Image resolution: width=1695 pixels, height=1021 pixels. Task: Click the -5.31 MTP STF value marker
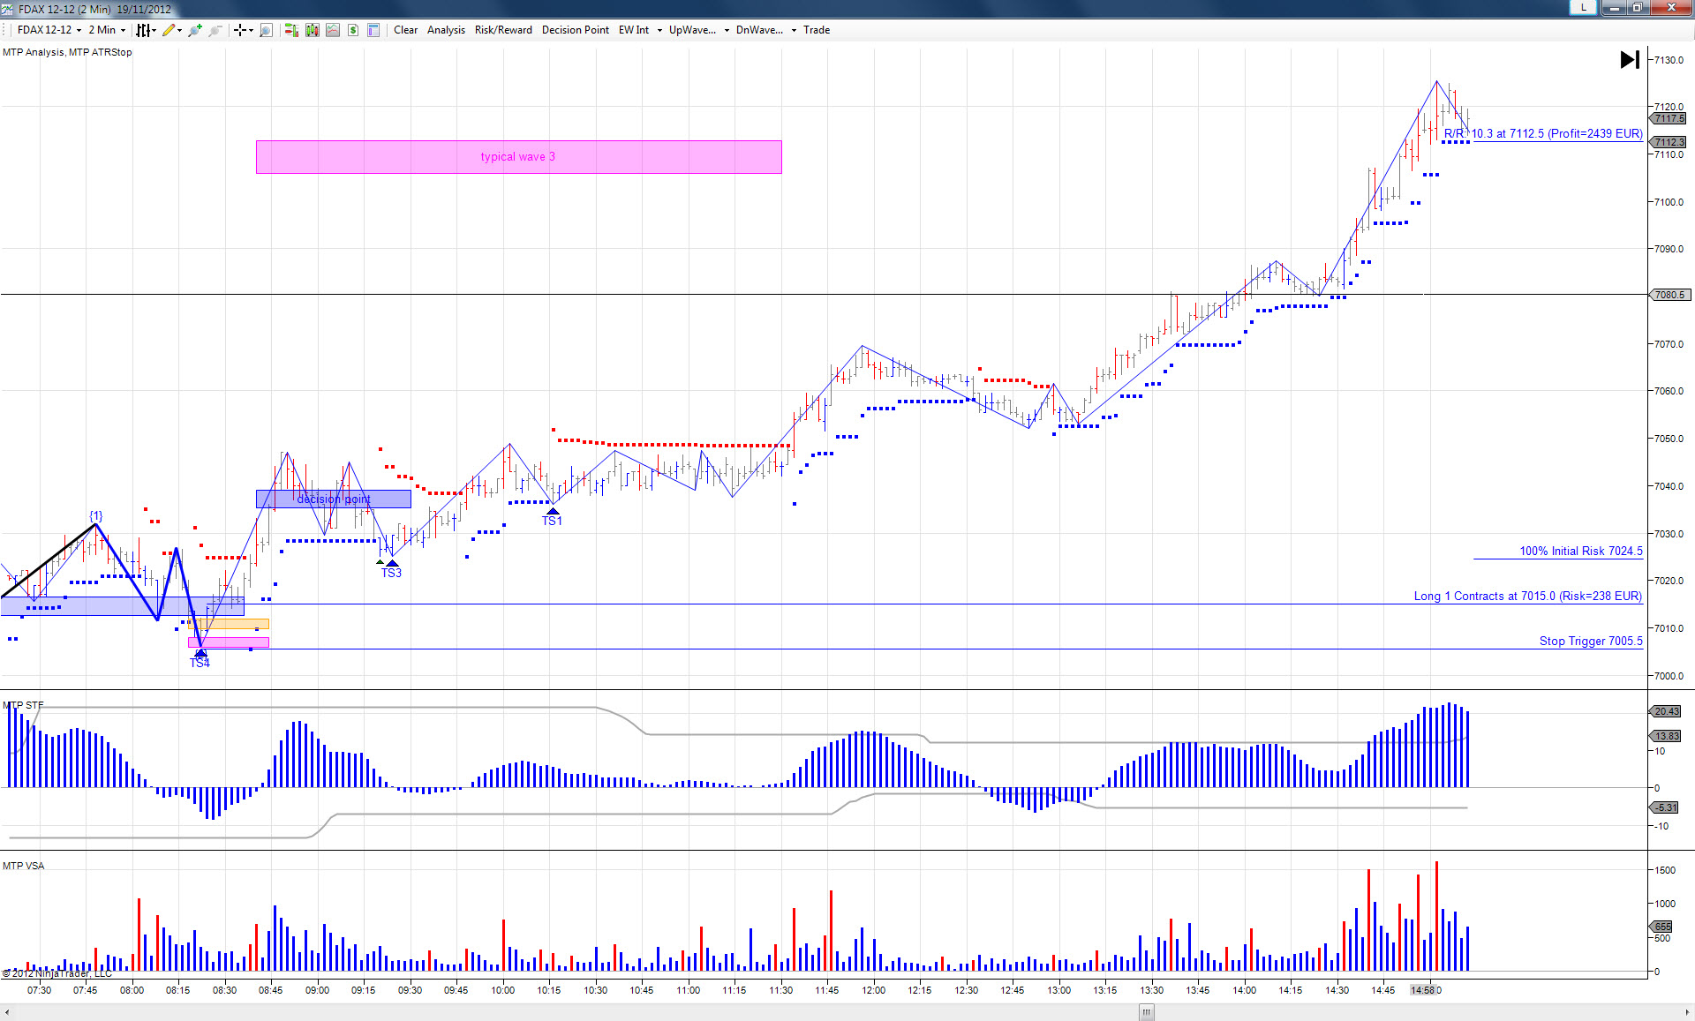pyautogui.click(x=1666, y=807)
